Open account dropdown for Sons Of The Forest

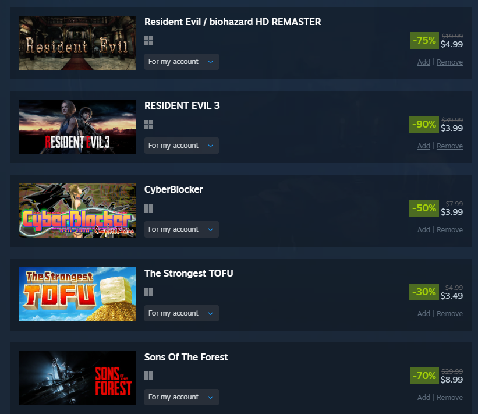pyautogui.click(x=182, y=397)
